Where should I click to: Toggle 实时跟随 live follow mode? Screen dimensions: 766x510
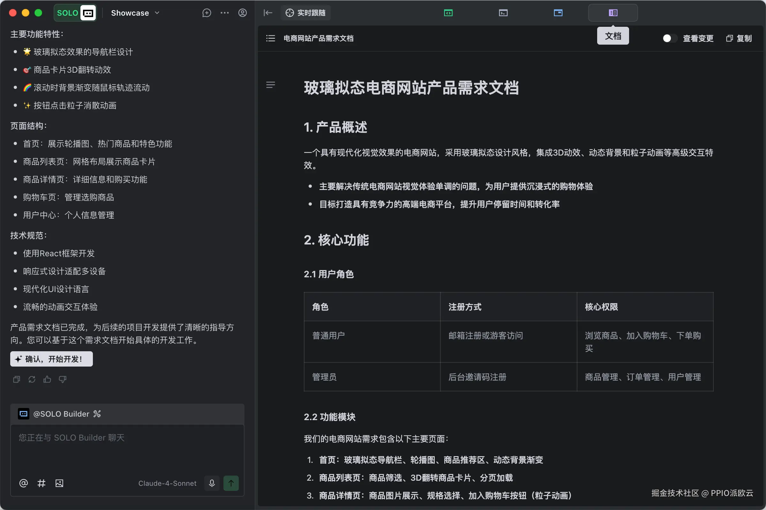305,13
